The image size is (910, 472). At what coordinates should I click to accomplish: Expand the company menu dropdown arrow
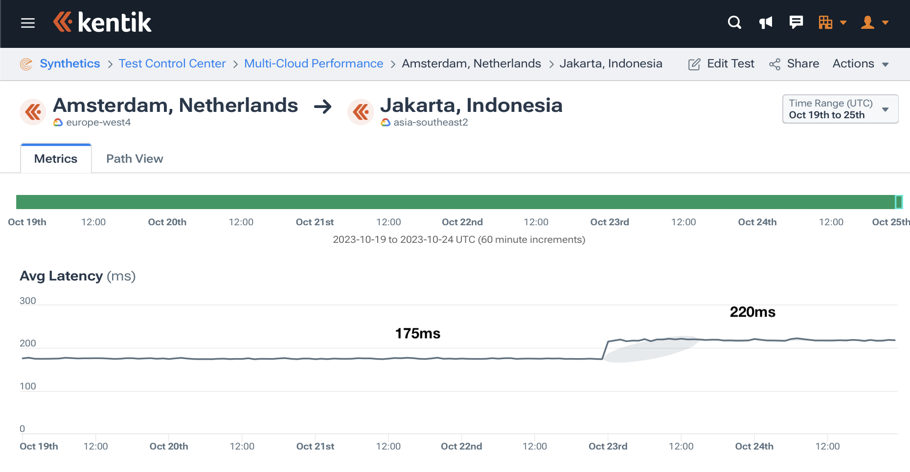(843, 23)
